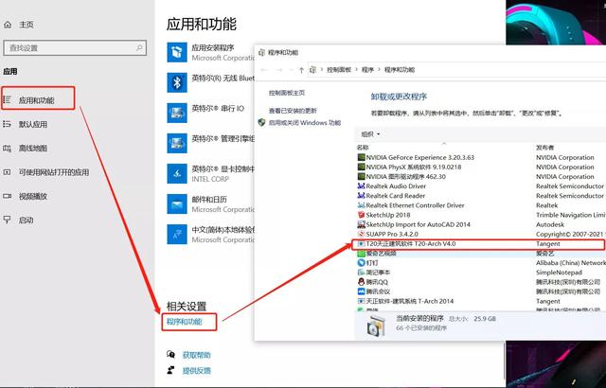Screen dimensions: 606x388
Task: Select Realtek Card Reader row
Action: (x=481, y=196)
